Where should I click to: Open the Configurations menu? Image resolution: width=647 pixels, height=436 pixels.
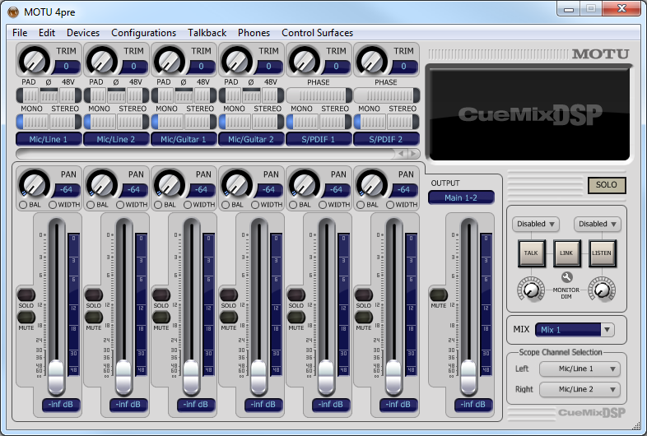click(x=143, y=33)
